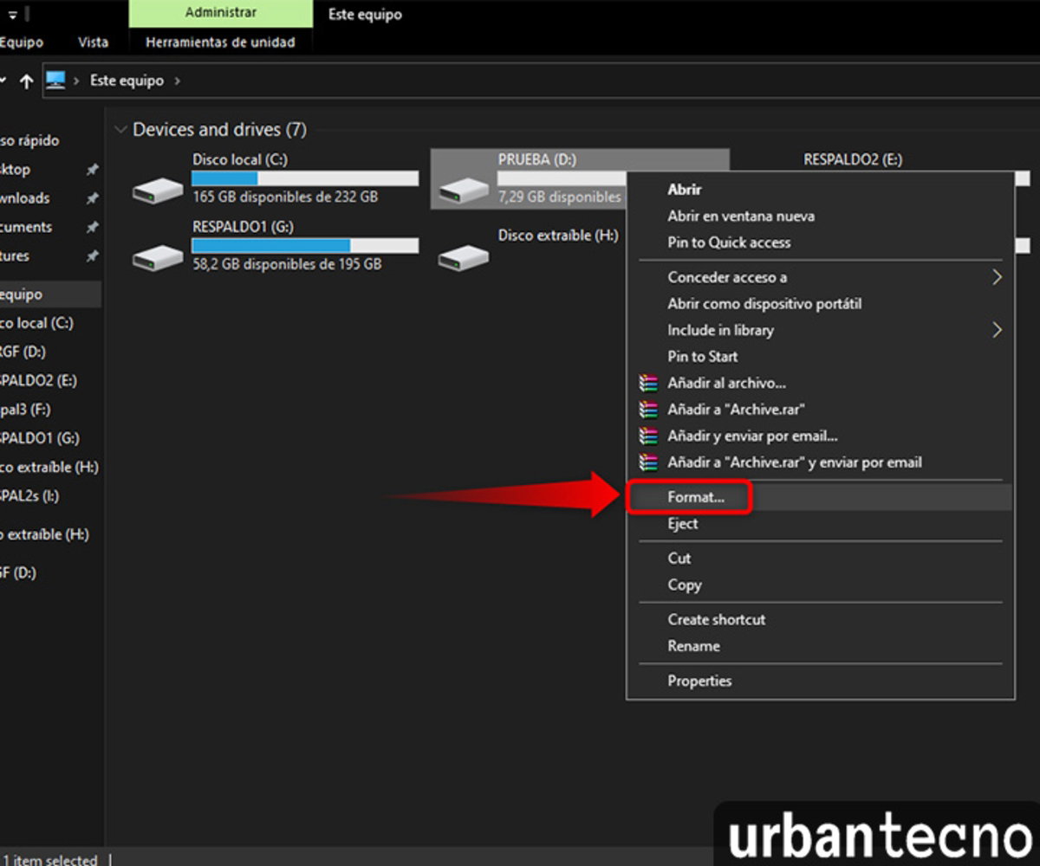This screenshot has height=866, width=1040.
Task: Open RESPALDO2 (E:) in the navigation pane
Action: 39,380
